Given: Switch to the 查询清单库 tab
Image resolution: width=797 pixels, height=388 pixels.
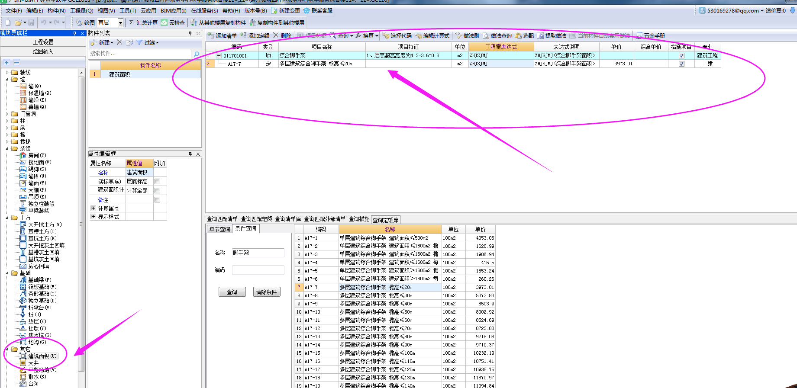Looking at the screenshot, I should click(288, 219).
